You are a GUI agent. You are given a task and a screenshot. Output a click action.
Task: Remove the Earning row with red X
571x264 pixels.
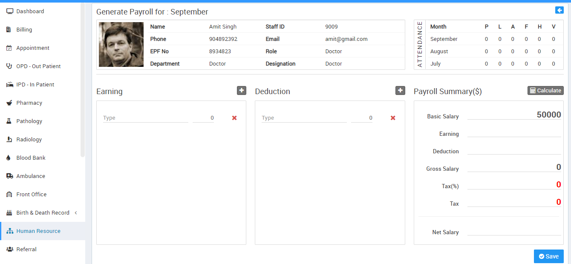click(x=234, y=118)
